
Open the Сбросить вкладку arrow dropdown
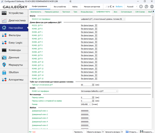tap(103, 132)
